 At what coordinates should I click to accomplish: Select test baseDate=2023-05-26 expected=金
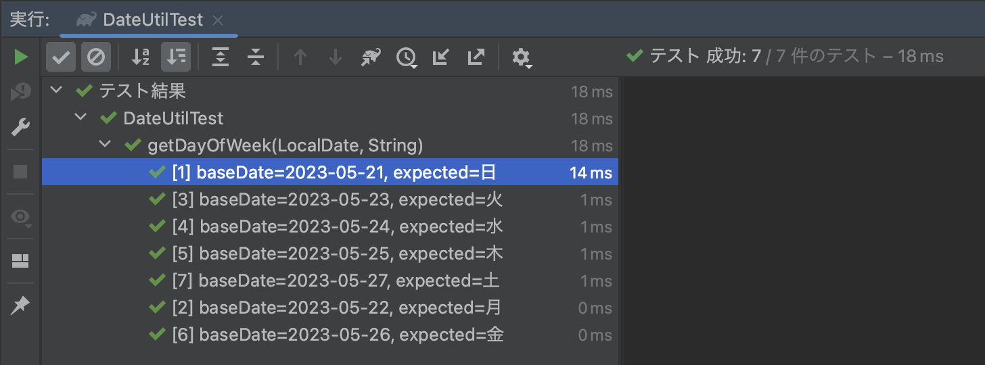(x=337, y=335)
